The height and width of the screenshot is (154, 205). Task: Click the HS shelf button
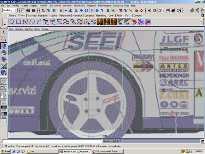(x=120, y=22)
